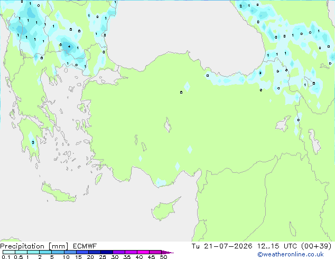Click the legend value '35'
335x259 pixels.
click(127, 257)
